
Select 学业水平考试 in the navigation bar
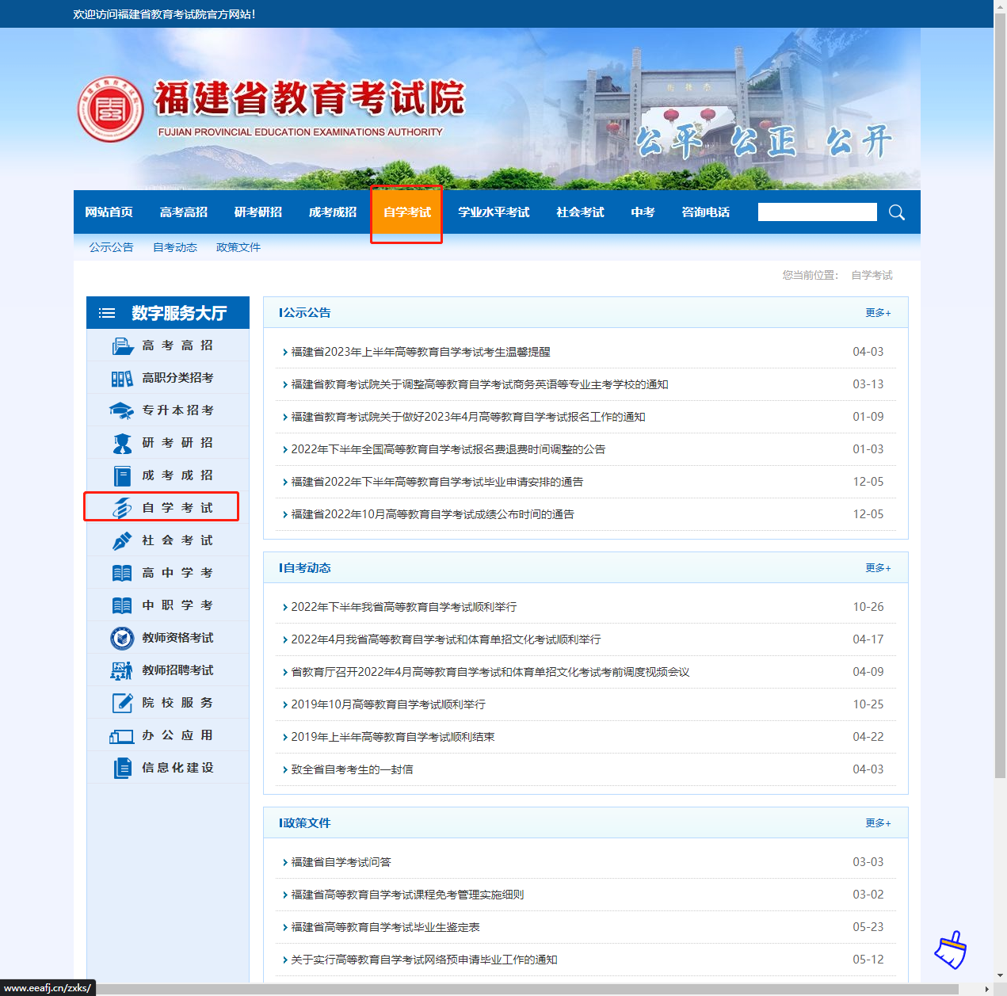point(493,212)
